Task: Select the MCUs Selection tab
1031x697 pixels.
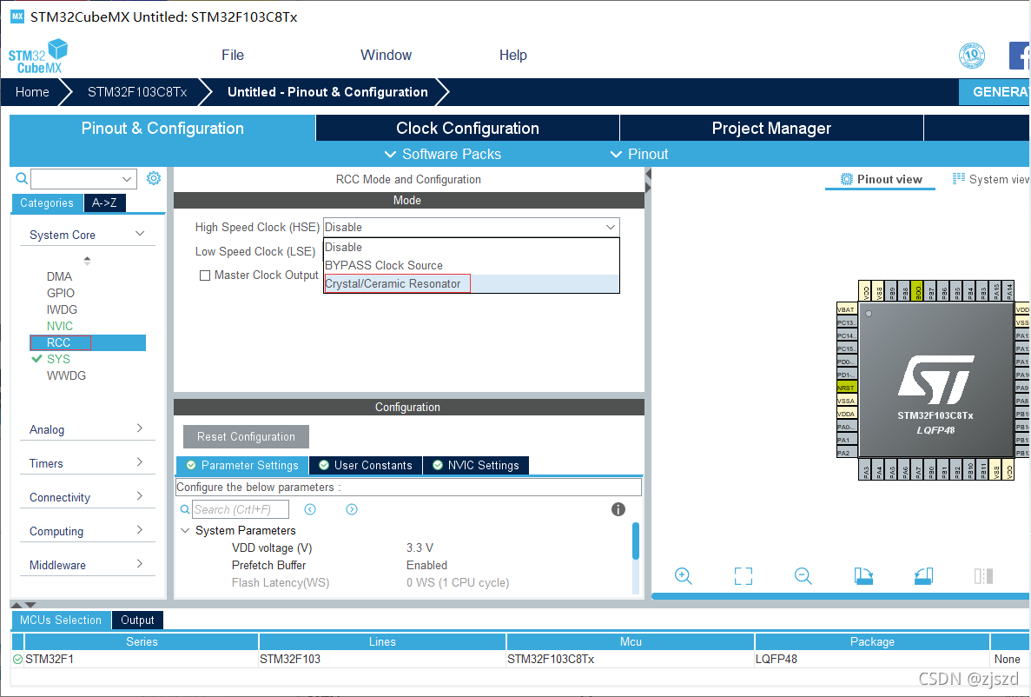Action: click(61, 620)
